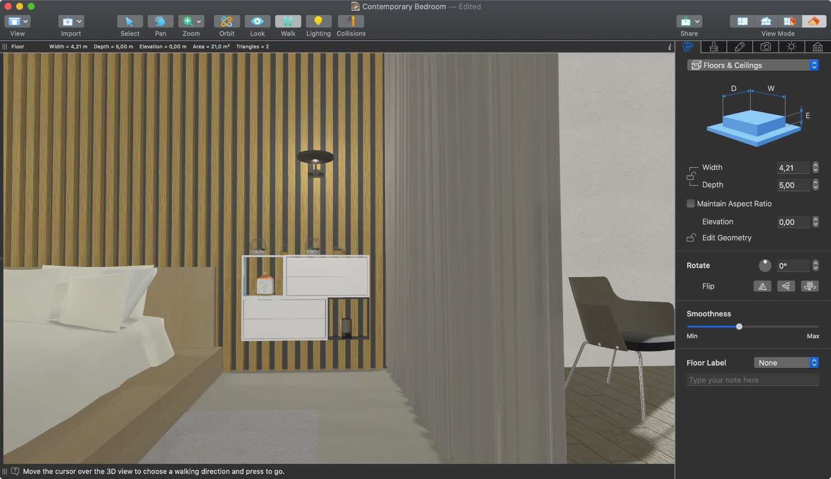Adjust the Smoothness slider
The image size is (831, 479).
tap(739, 326)
